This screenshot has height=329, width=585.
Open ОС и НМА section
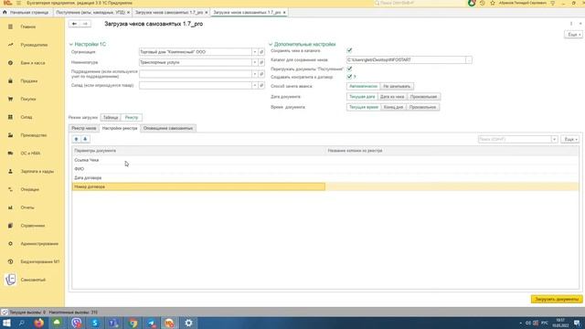click(30, 154)
